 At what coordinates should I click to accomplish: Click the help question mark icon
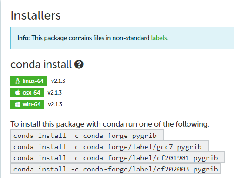click(x=79, y=64)
